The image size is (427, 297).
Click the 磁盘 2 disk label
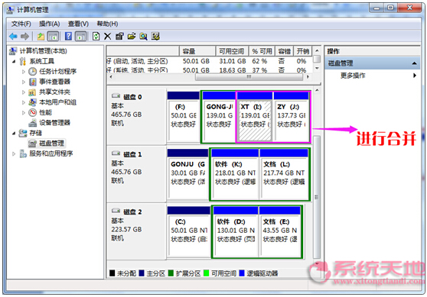coord(132,212)
